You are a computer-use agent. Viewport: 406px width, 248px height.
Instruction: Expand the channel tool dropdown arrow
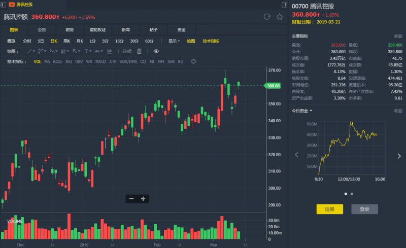45,51
